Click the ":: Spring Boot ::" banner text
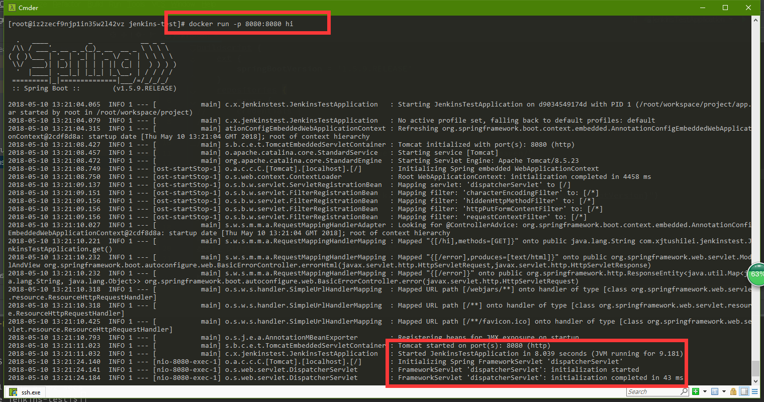Image resolution: width=764 pixels, height=402 pixels. 46,88
